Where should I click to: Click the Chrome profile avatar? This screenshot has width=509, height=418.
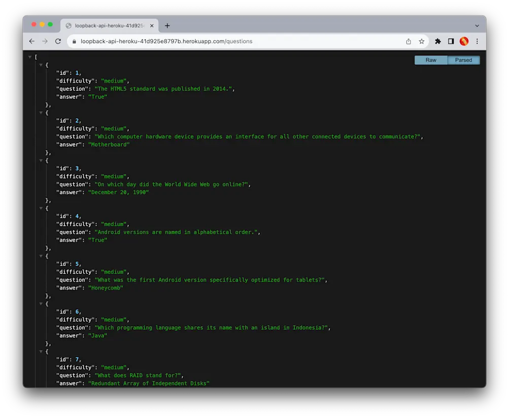(463, 41)
